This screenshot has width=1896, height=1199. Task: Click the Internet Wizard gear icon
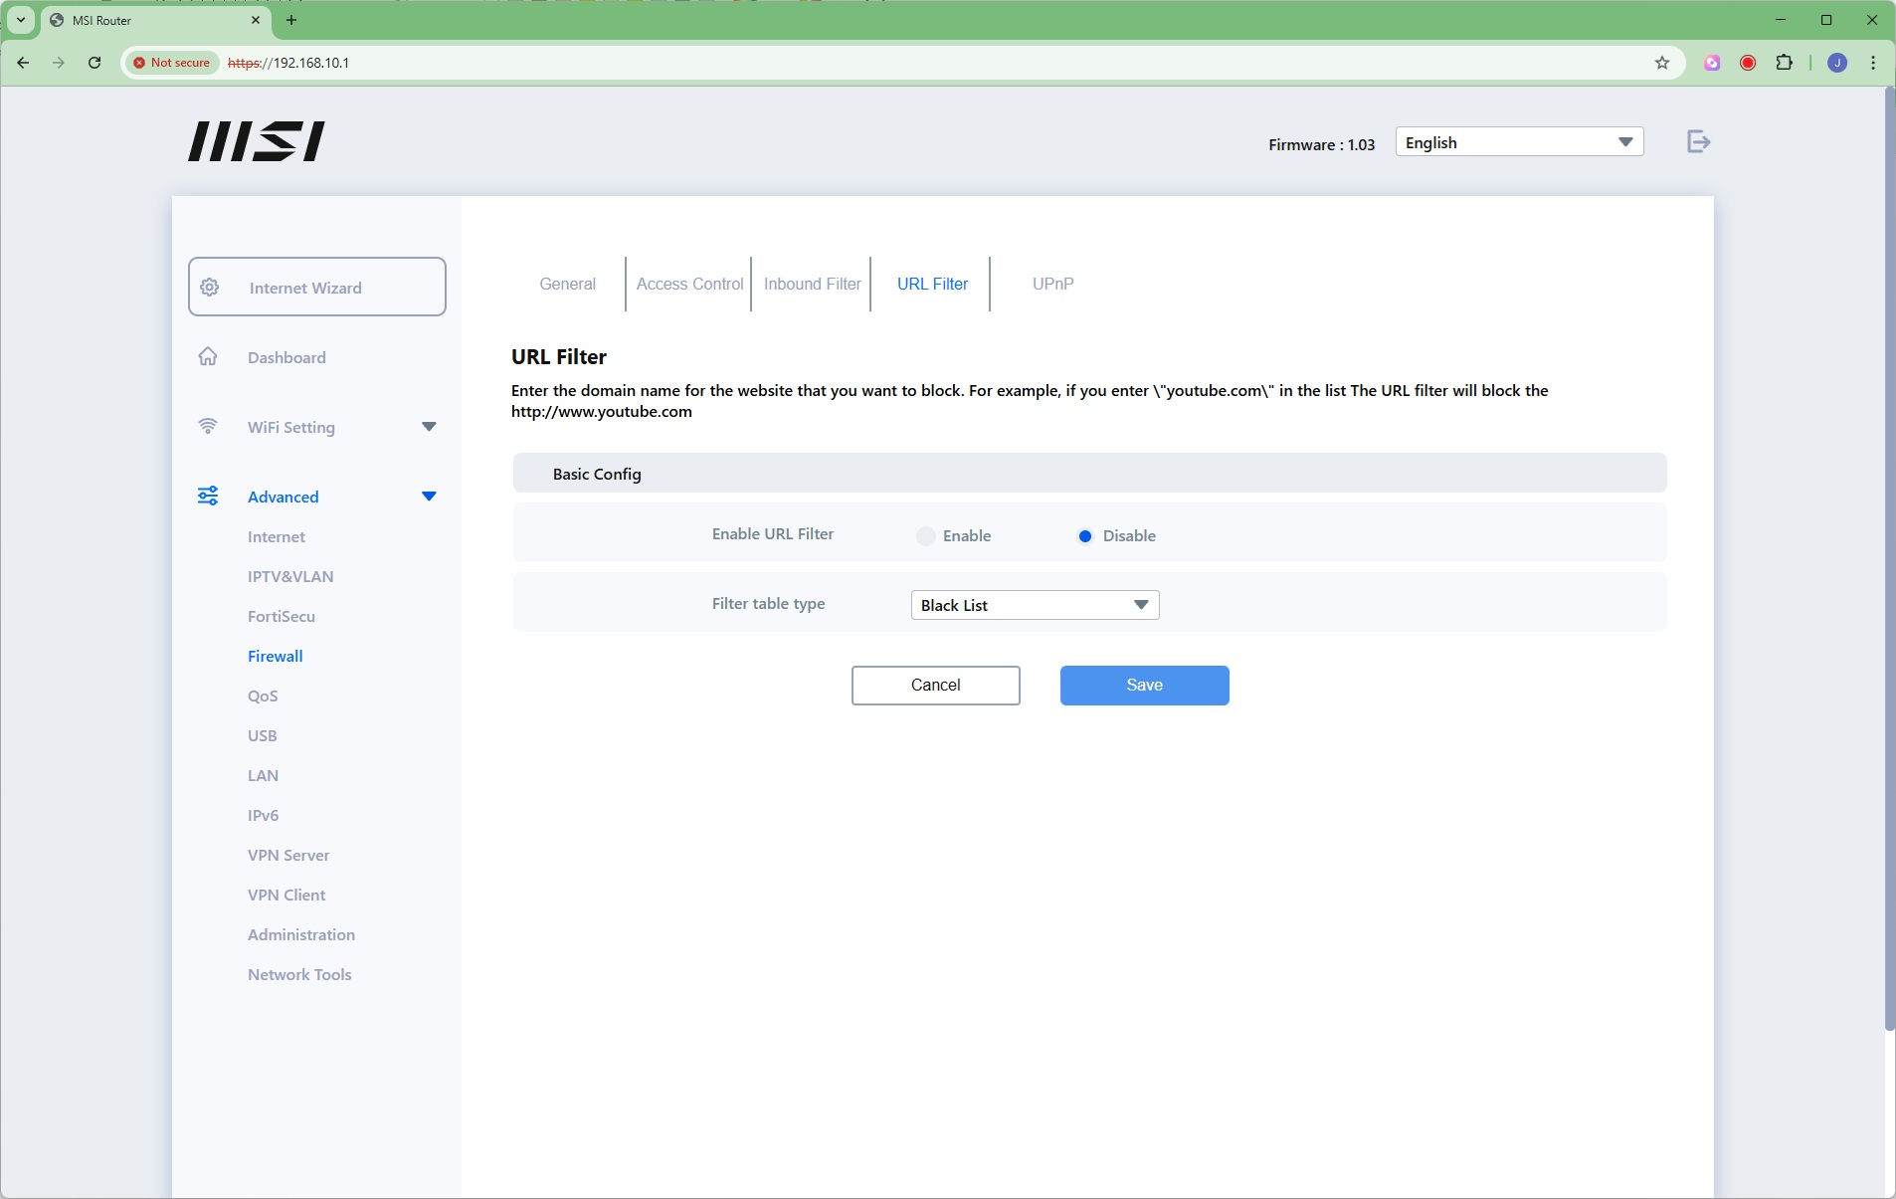(x=210, y=288)
